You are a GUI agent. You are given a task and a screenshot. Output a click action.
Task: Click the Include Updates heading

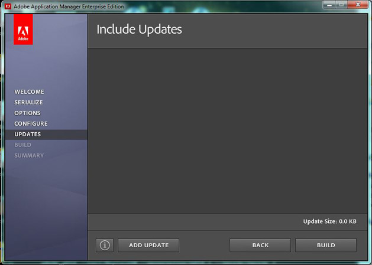[x=139, y=30]
